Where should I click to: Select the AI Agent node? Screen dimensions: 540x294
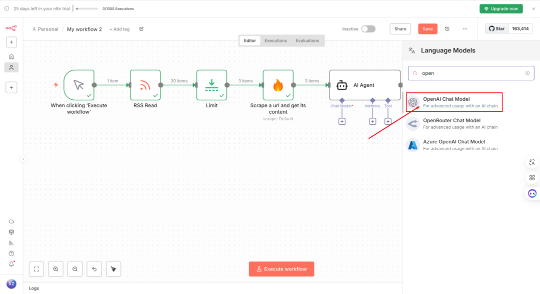click(364, 85)
